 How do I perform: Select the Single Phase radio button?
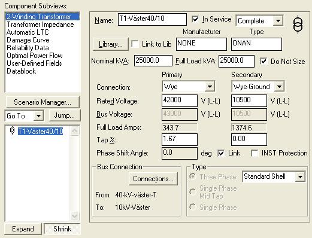(x=193, y=207)
